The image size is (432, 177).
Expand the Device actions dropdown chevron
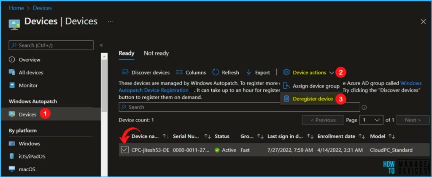[x=332, y=73]
